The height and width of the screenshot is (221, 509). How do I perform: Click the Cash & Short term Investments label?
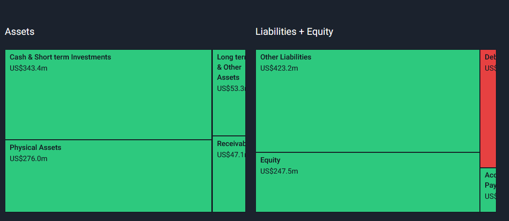[x=61, y=57]
